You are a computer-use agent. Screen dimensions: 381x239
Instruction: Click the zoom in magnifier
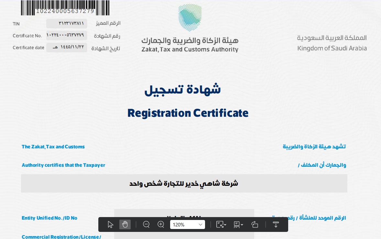coord(161,224)
